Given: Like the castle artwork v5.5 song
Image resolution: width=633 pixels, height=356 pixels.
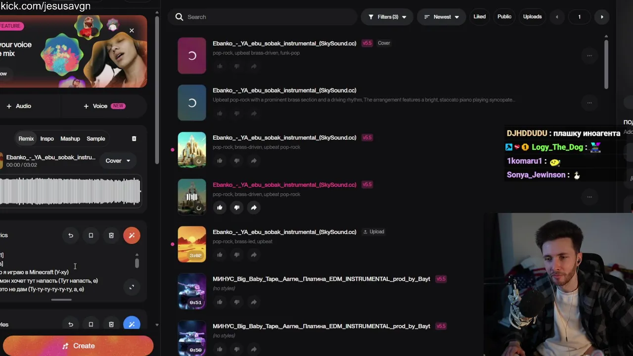Looking at the screenshot, I should coord(220,161).
